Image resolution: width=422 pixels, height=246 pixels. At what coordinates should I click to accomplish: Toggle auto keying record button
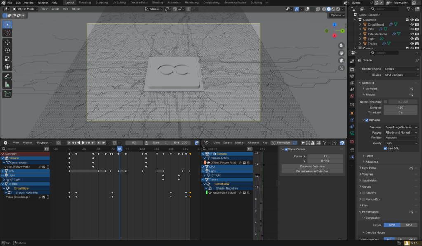tap(58, 143)
